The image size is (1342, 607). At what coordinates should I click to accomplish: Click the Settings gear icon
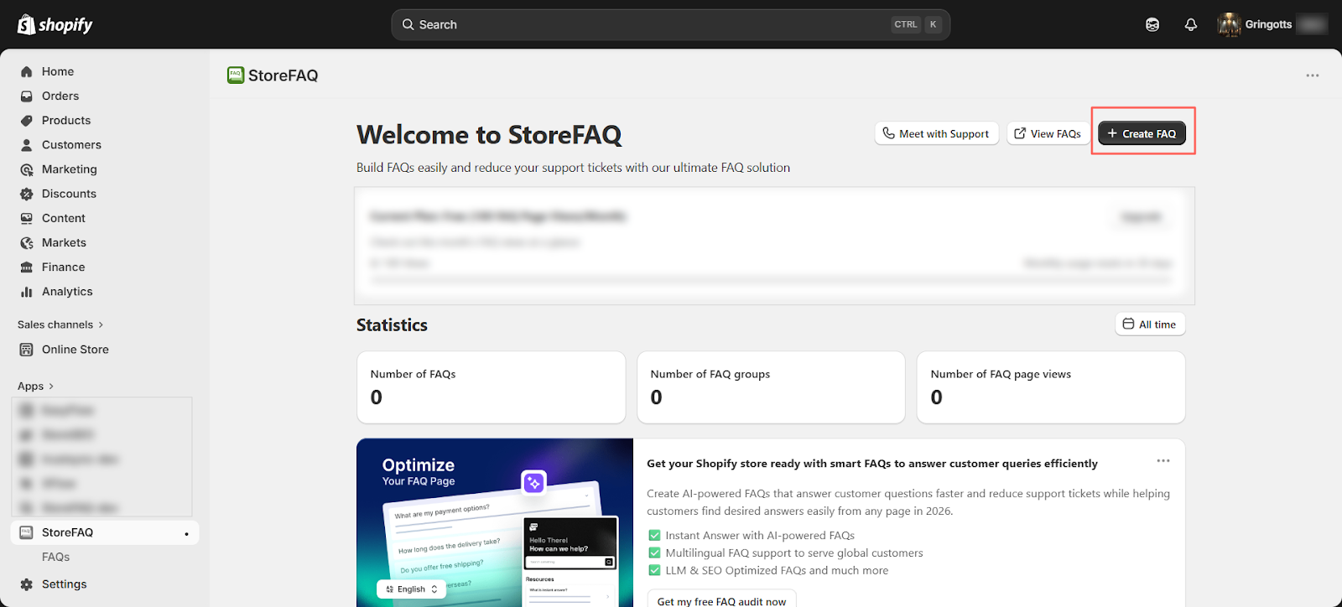pos(27,584)
